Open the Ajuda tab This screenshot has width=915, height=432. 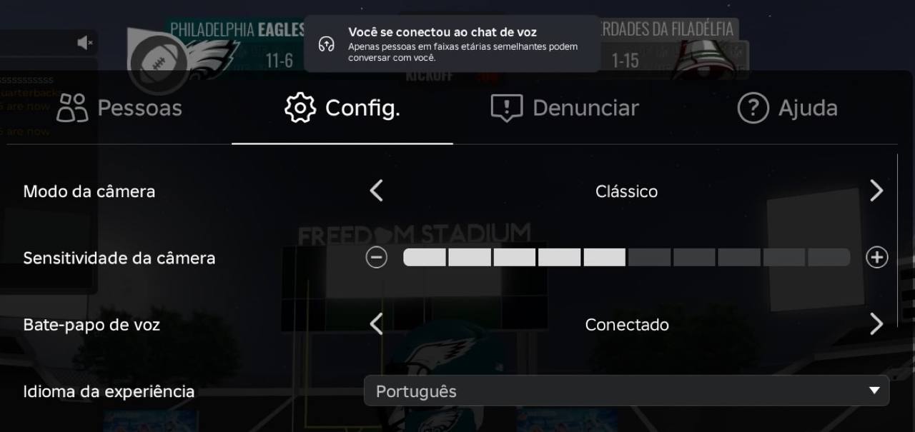[x=787, y=108]
